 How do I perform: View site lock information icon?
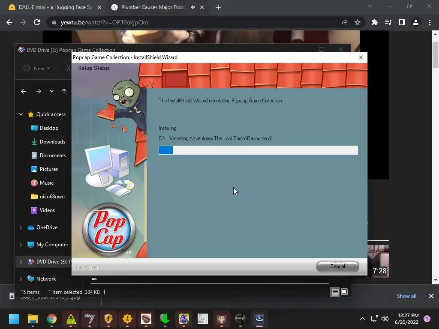tap(54, 22)
